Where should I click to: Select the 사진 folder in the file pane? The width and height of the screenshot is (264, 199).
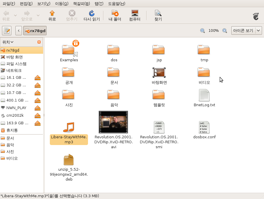[68, 95]
